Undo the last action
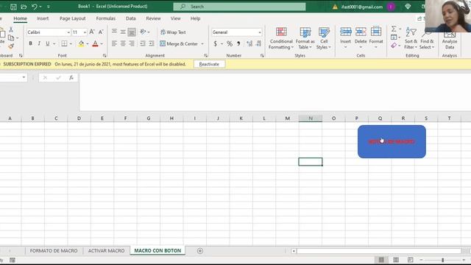The image size is (471, 265). [35, 7]
